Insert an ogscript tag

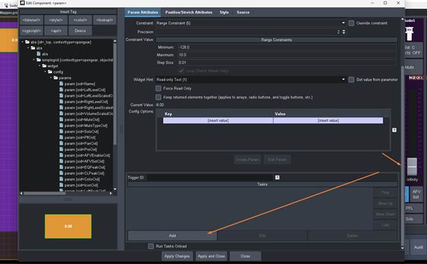(x=31, y=31)
